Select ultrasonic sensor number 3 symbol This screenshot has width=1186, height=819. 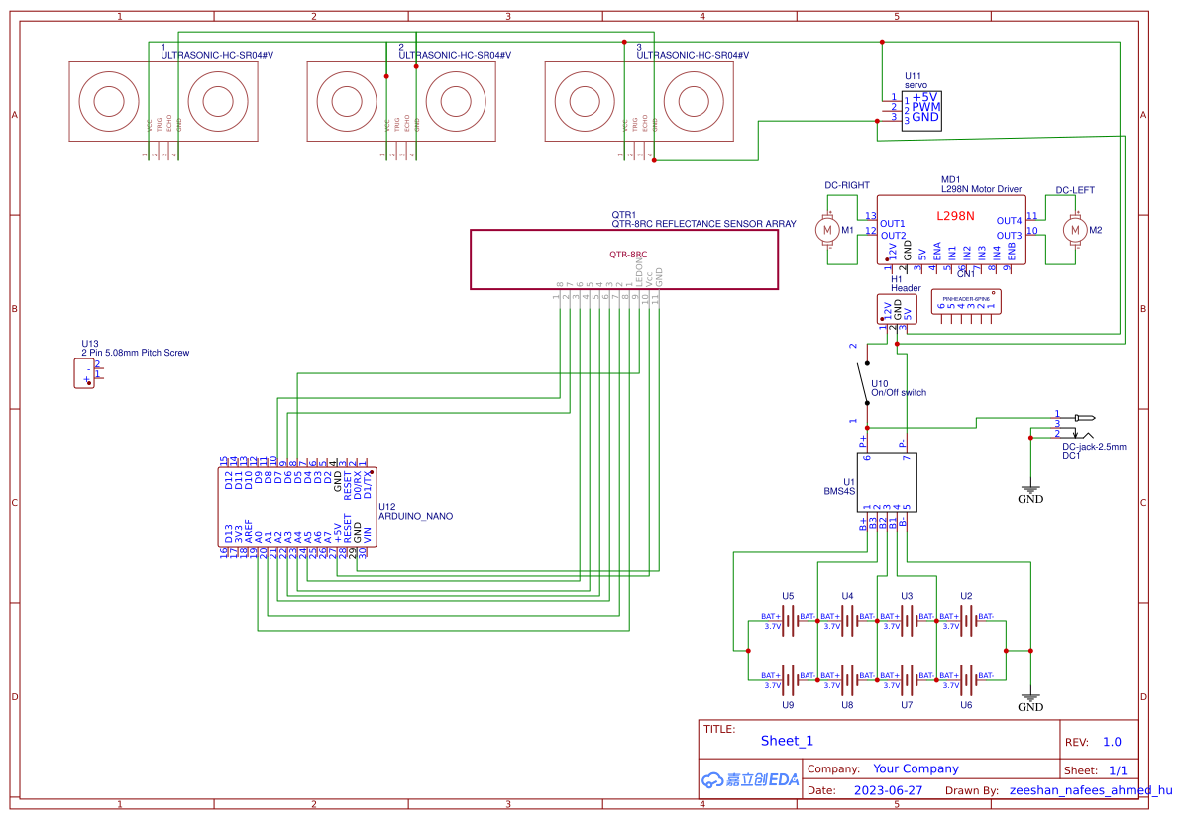click(x=639, y=101)
